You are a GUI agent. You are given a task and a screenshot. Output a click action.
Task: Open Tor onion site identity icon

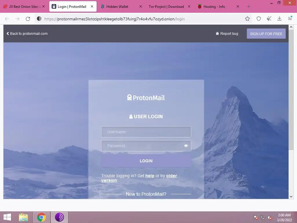click(39, 19)
